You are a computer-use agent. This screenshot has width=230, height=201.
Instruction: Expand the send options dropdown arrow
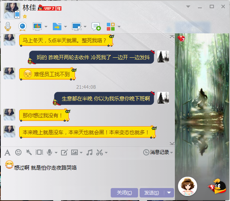(169, 193)
